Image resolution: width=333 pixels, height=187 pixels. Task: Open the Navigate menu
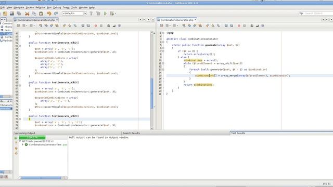pos(19,7)
